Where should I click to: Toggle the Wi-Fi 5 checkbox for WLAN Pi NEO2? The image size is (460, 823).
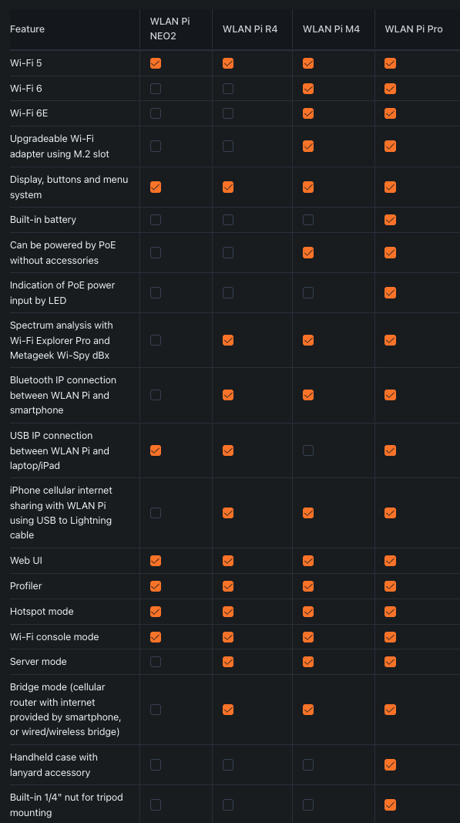(x=156, y=63)
